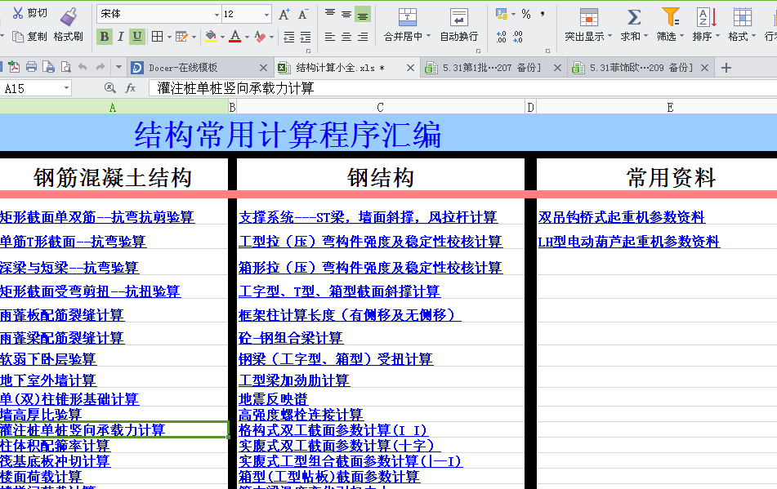Open the font size dropdown showing 12
777x489 pixels.
266,15
